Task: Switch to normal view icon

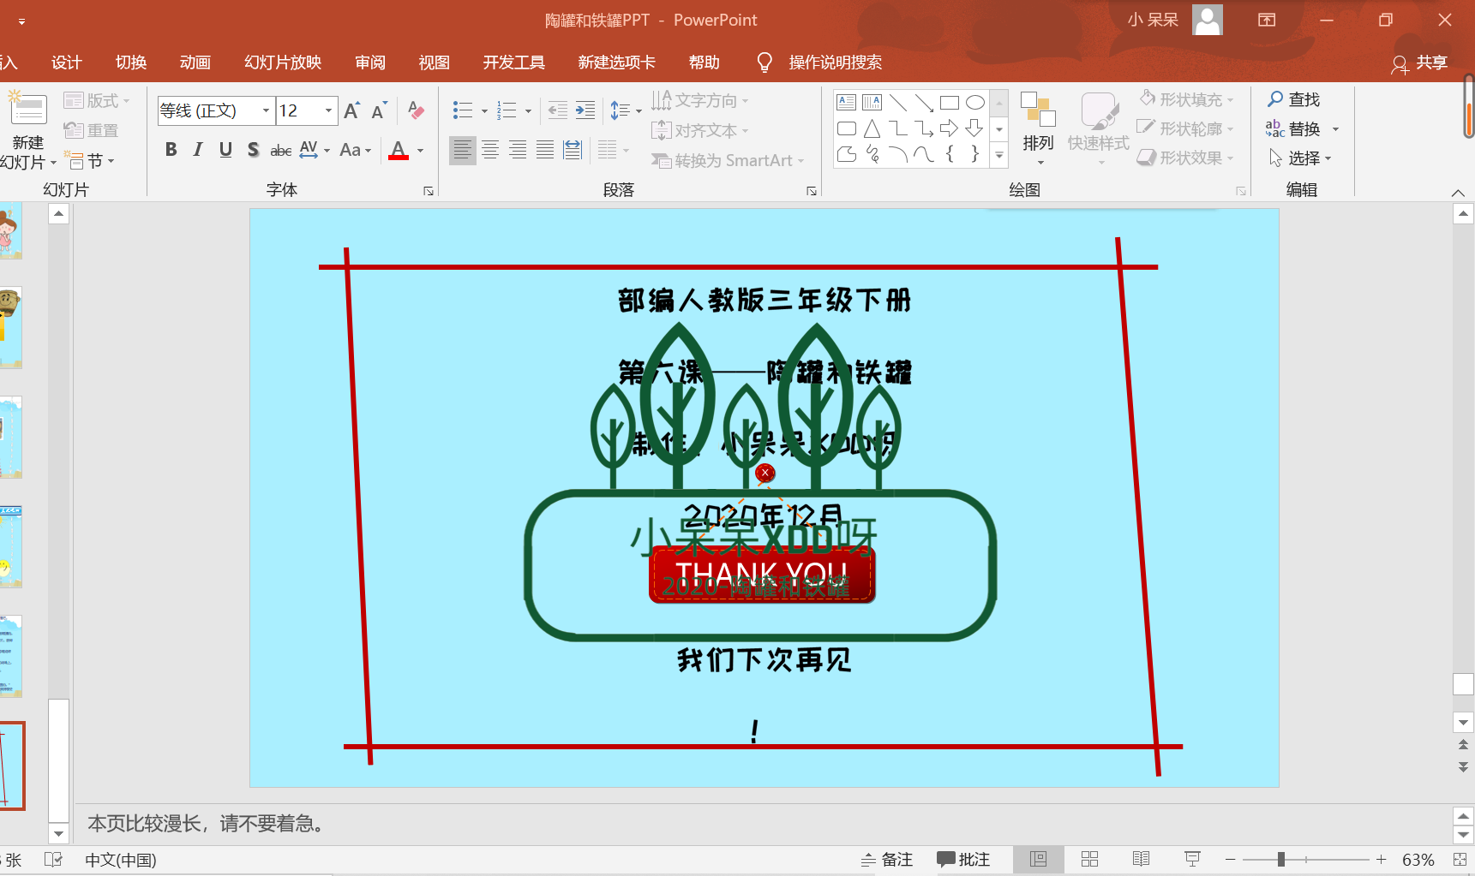Action: tap(1038, 859)
